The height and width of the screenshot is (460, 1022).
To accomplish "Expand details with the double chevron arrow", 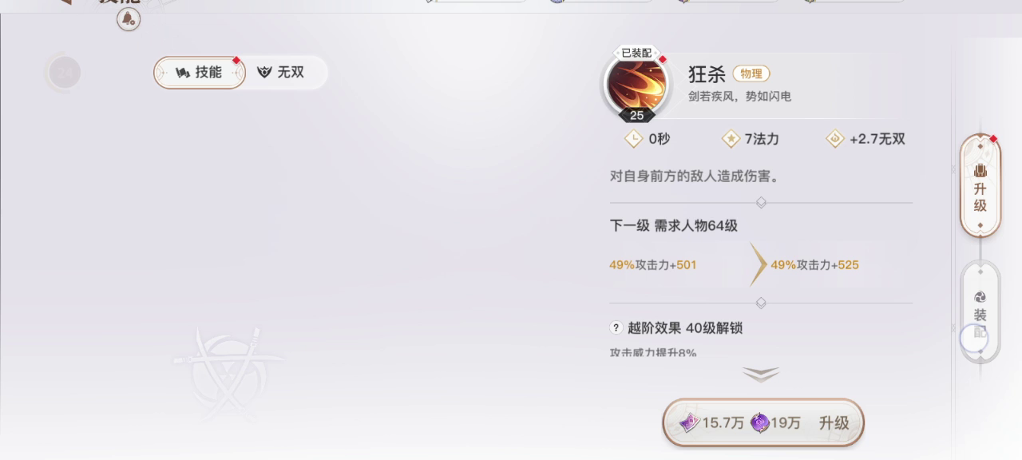I will [x=761, y=374].
